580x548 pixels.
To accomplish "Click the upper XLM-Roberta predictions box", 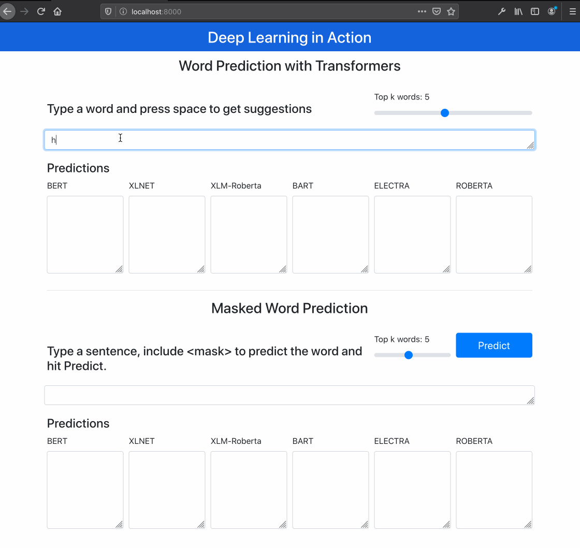I will click(x=249, y=235).
